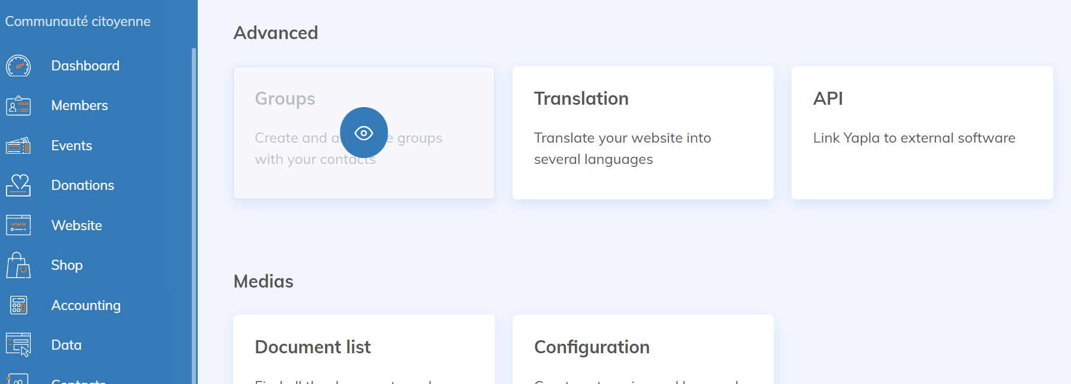The height and width of the screenshot is (384, 1071).
Task: Click the Dashboard text label in sidebar
Action: (85, 66)
